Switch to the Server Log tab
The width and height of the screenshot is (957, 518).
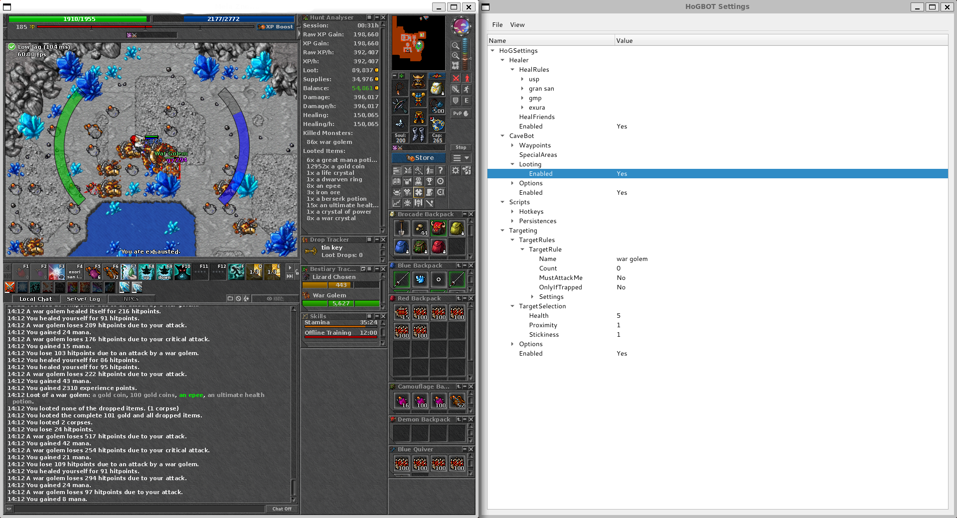[x=83, y=299]
